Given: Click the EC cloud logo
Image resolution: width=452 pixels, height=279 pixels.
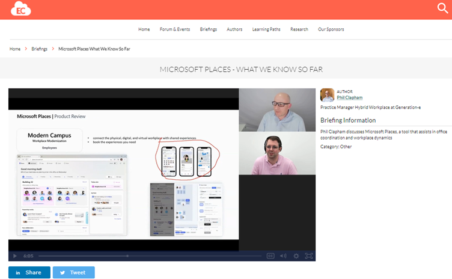Looking at the screenshot, I should tap(21, 8).
